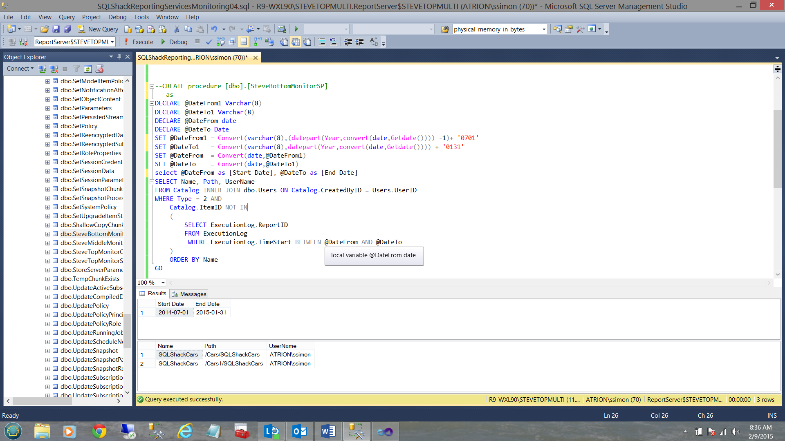Click the Cut scissors icon
Viewport: 785px width, 441px height.
[x=177, y=29]
